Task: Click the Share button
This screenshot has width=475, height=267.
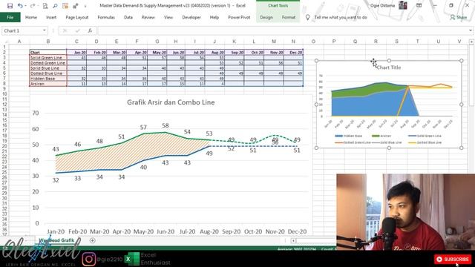Action: [459, 17]
